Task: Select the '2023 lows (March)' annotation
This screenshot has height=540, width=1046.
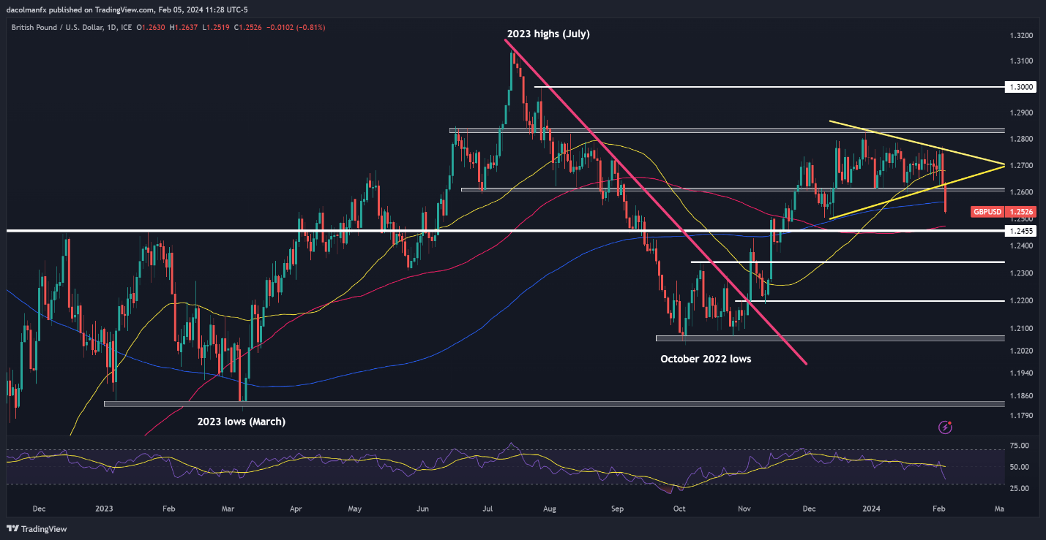Action: [240, 422]
